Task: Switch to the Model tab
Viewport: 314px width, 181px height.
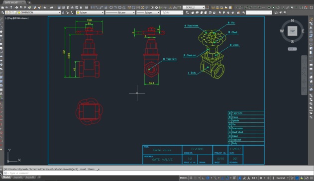Action: [x=6, y=177]
